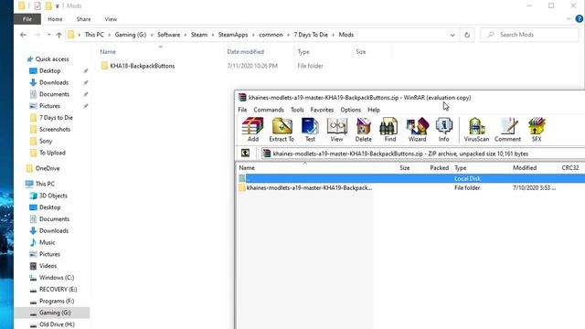585x329 pixels.
Task: Open Programs (F:) drive
Action: (57, 301)
